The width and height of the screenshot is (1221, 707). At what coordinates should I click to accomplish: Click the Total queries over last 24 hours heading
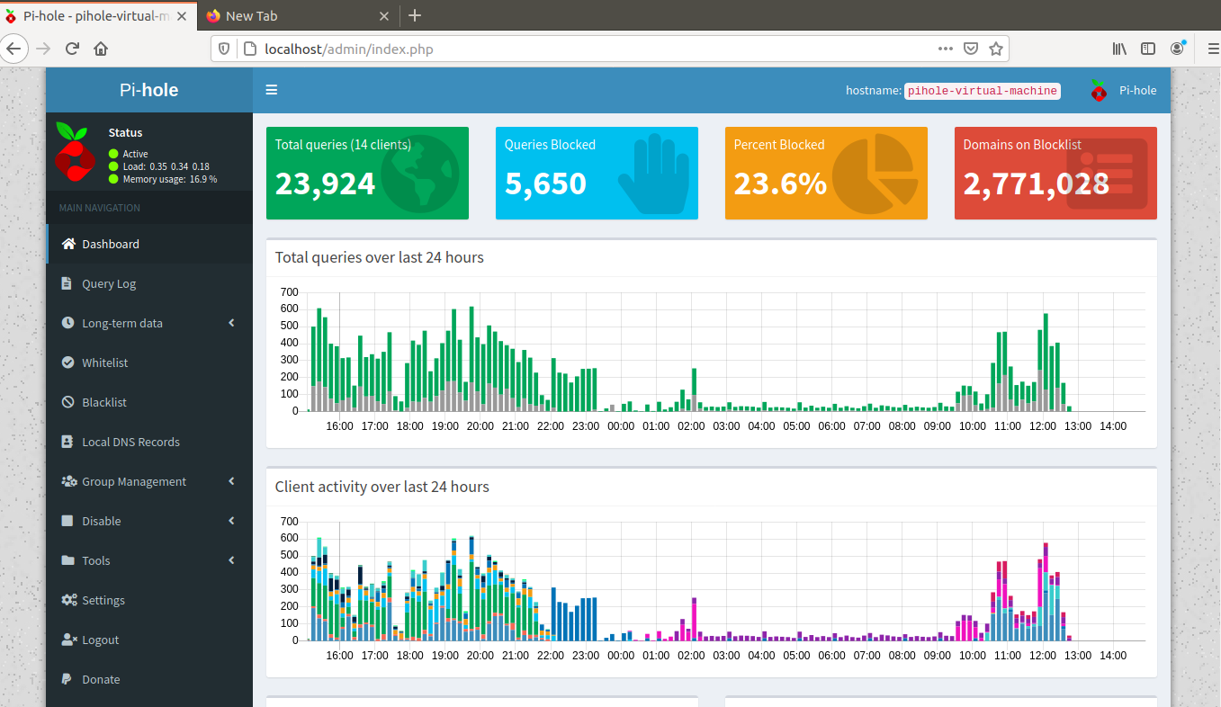click(380, 257)
